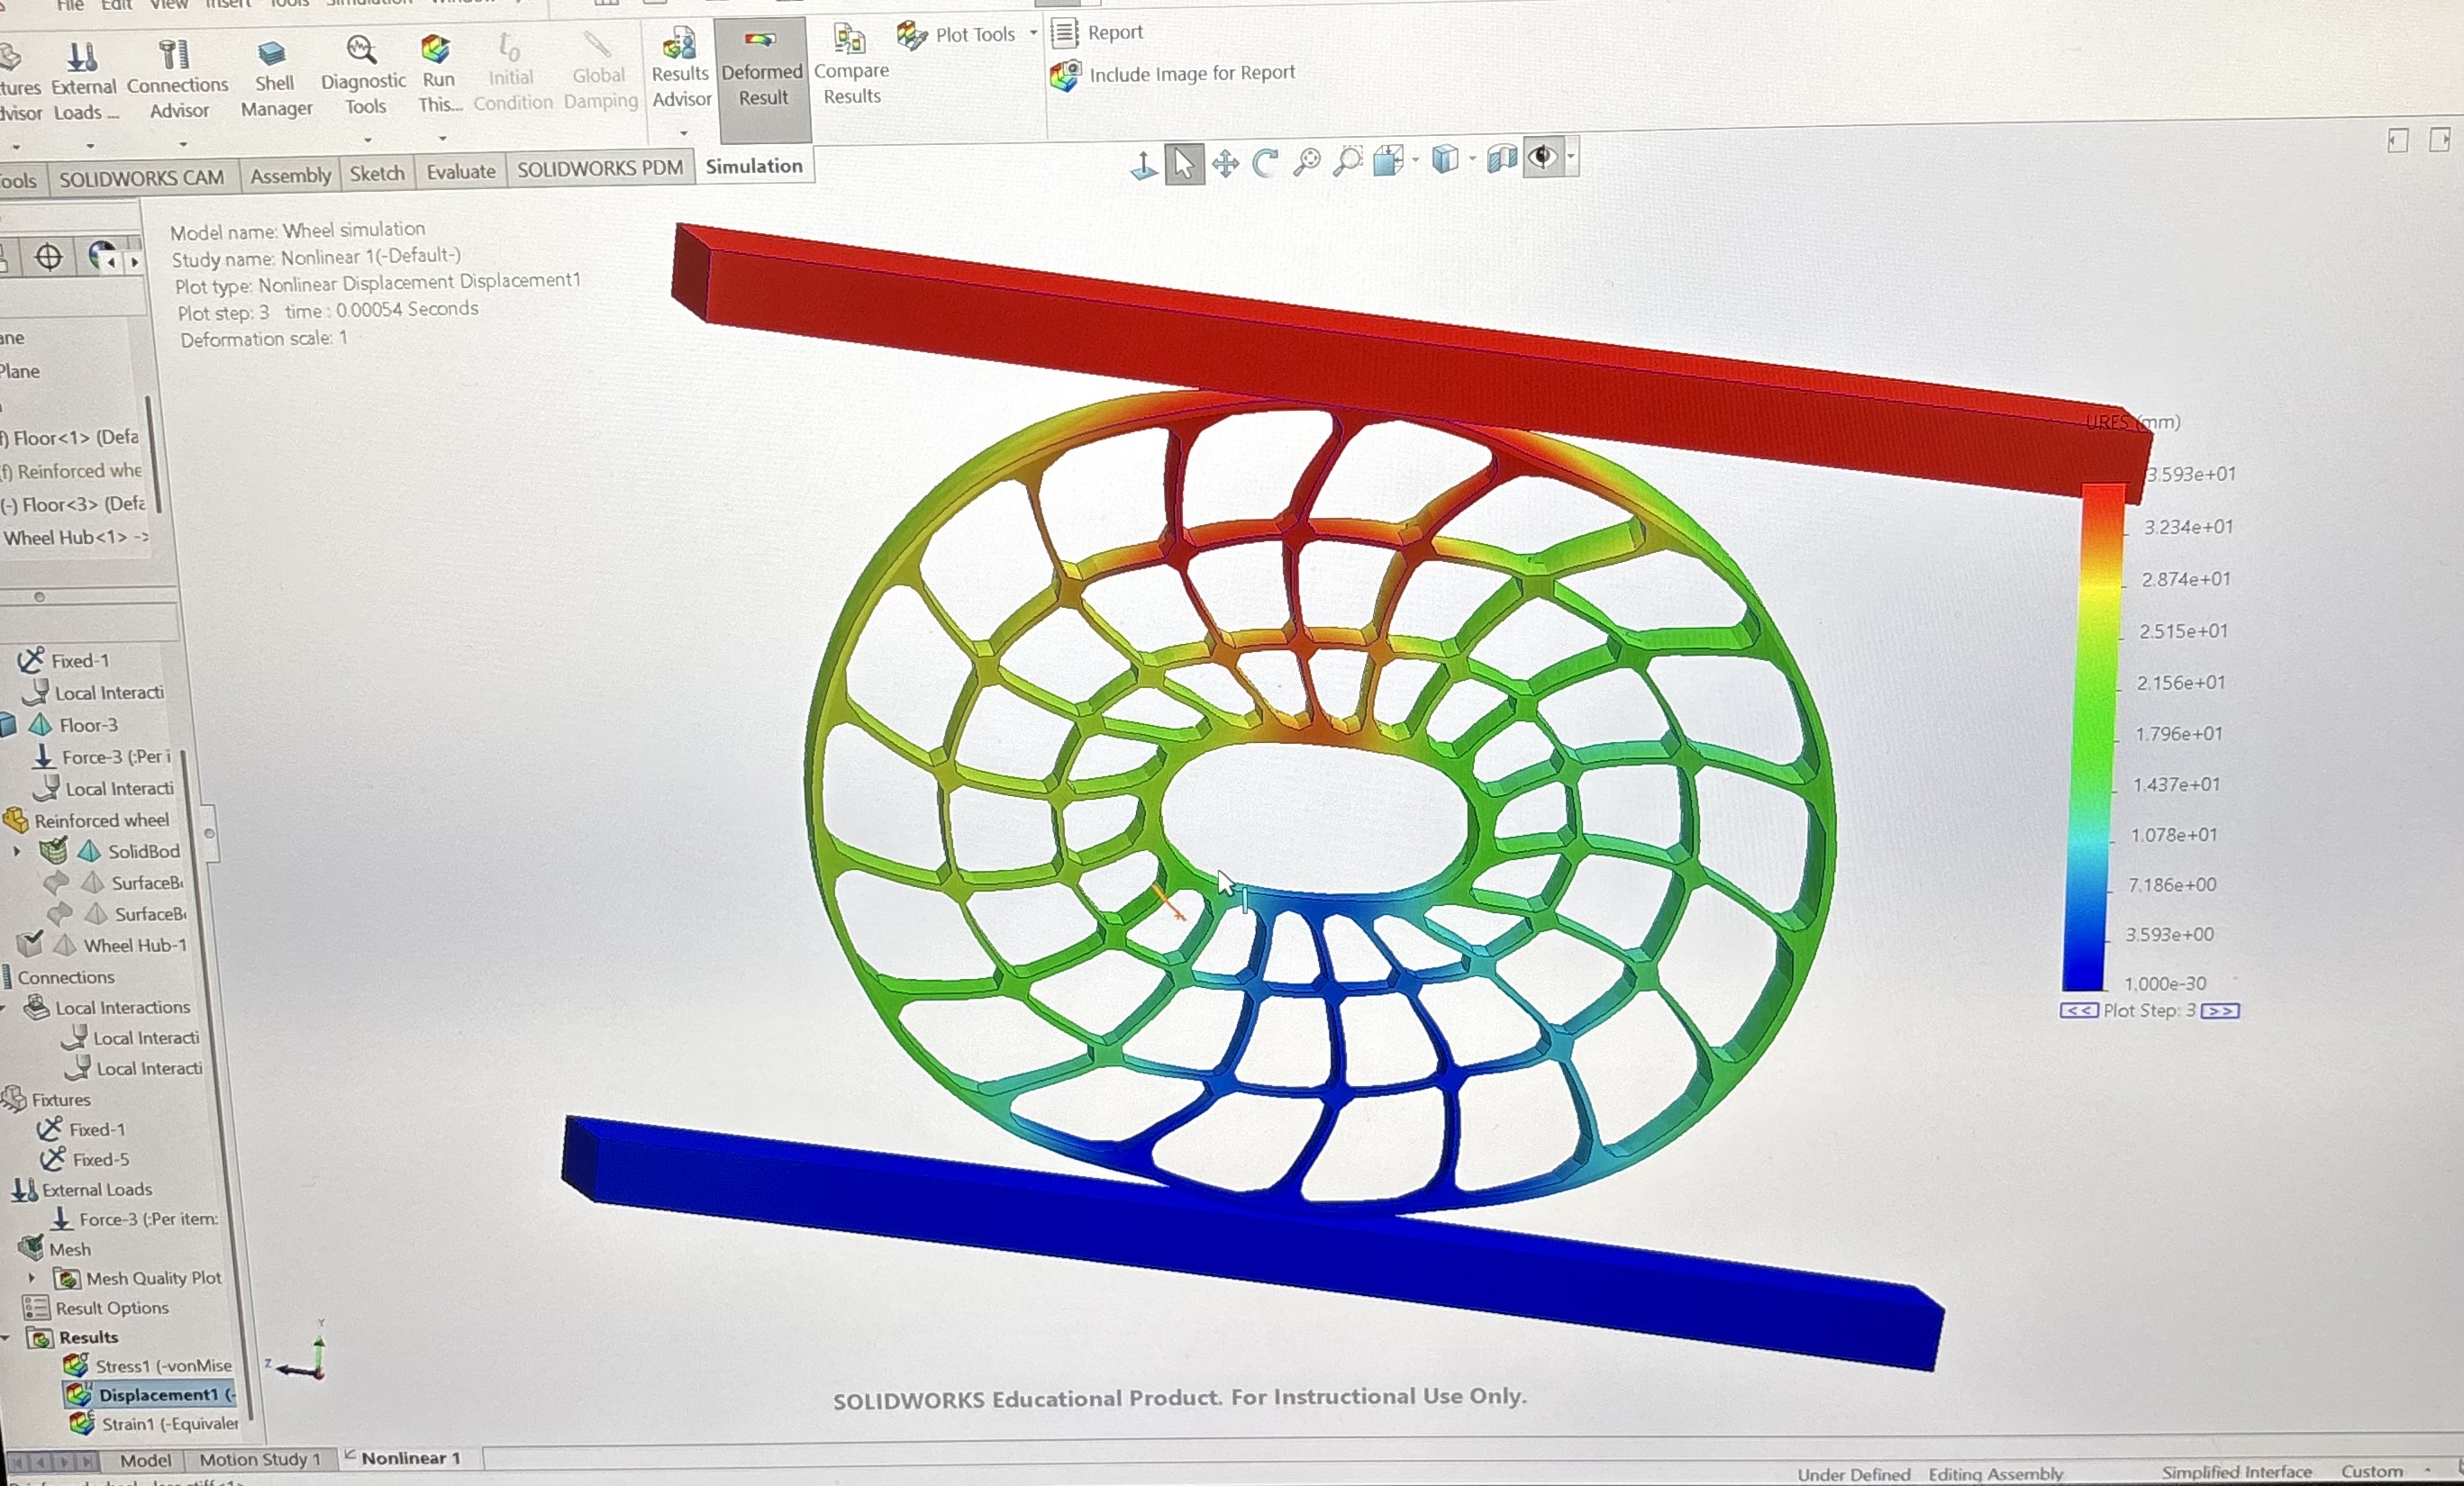2464x1486 pixels.
Task: Switch to the Evaluate tab
Action: point(461,172)
